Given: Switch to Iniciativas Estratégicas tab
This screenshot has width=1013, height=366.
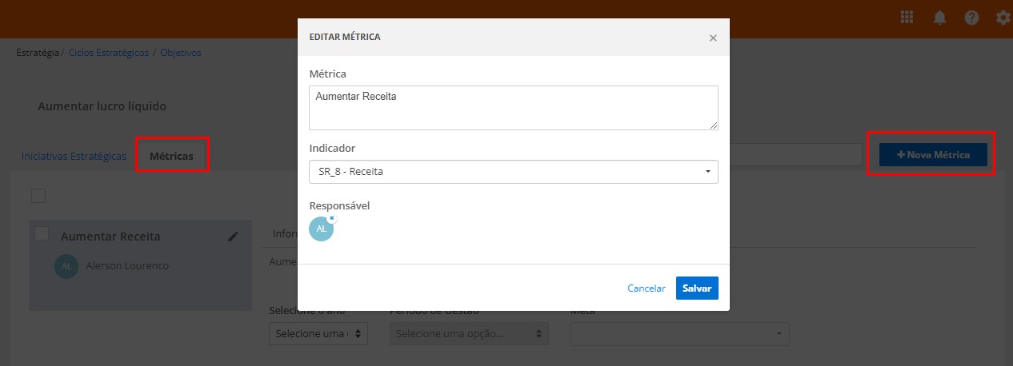Looking at the screenshot, I should coord(74,156).
